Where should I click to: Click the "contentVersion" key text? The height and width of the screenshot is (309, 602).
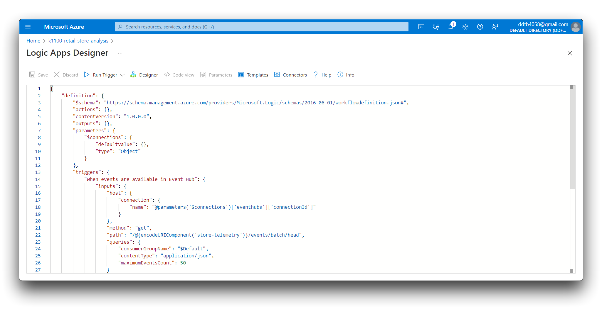[x=95, y=116]
